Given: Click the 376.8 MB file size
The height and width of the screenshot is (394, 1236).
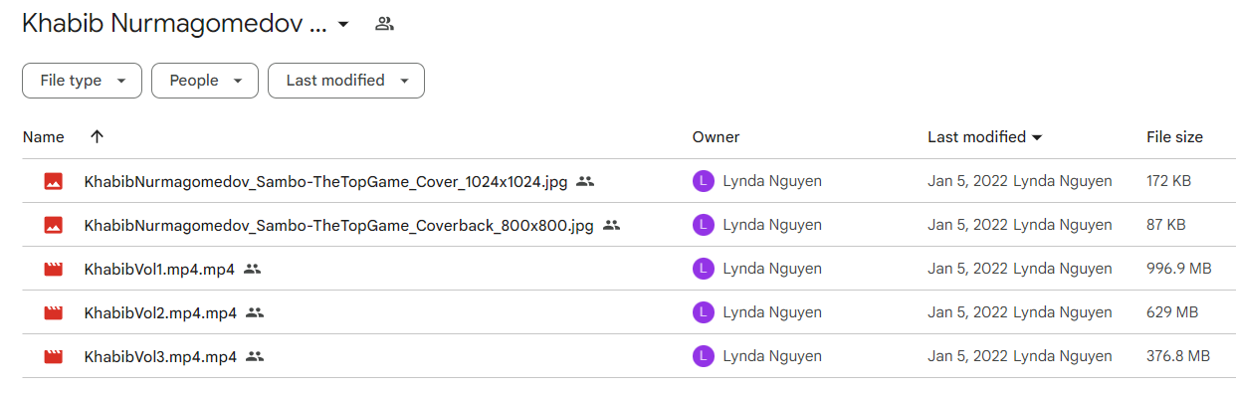Looking at the screenshot, I should (x=1178, y=356).
